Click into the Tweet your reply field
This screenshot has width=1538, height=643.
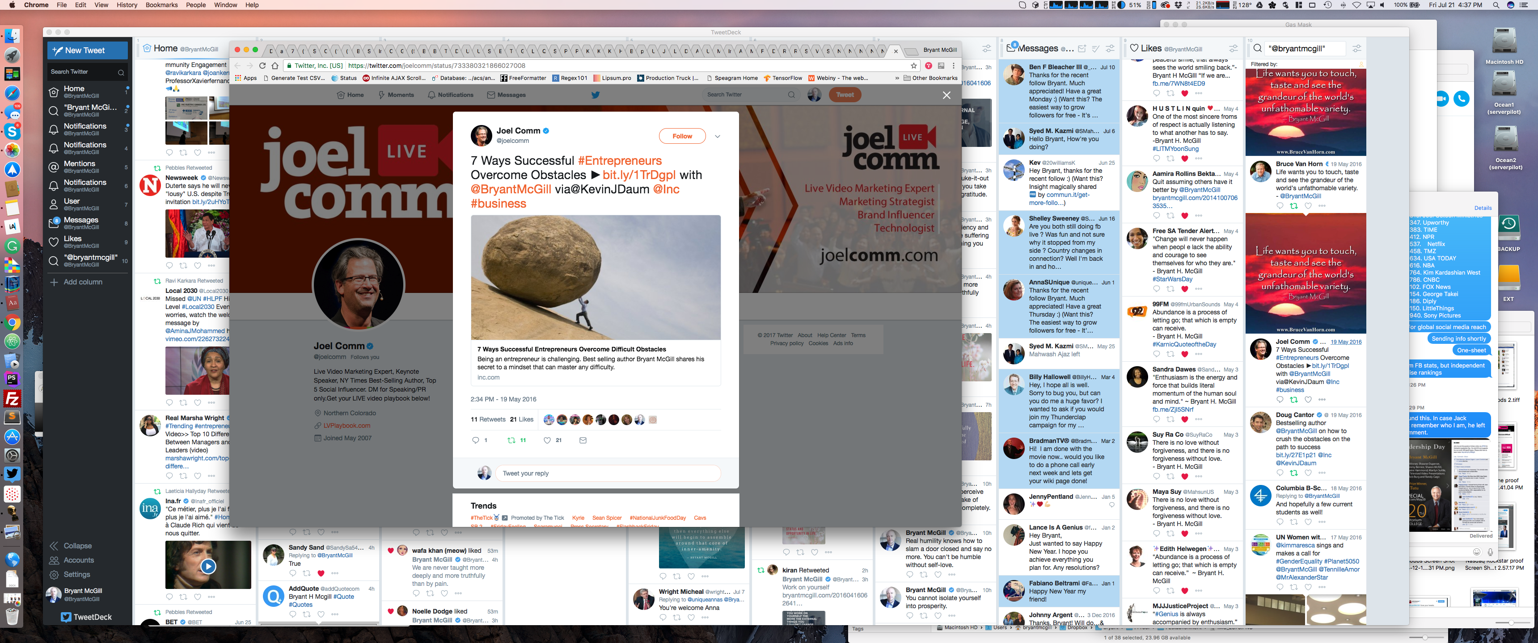608,474
